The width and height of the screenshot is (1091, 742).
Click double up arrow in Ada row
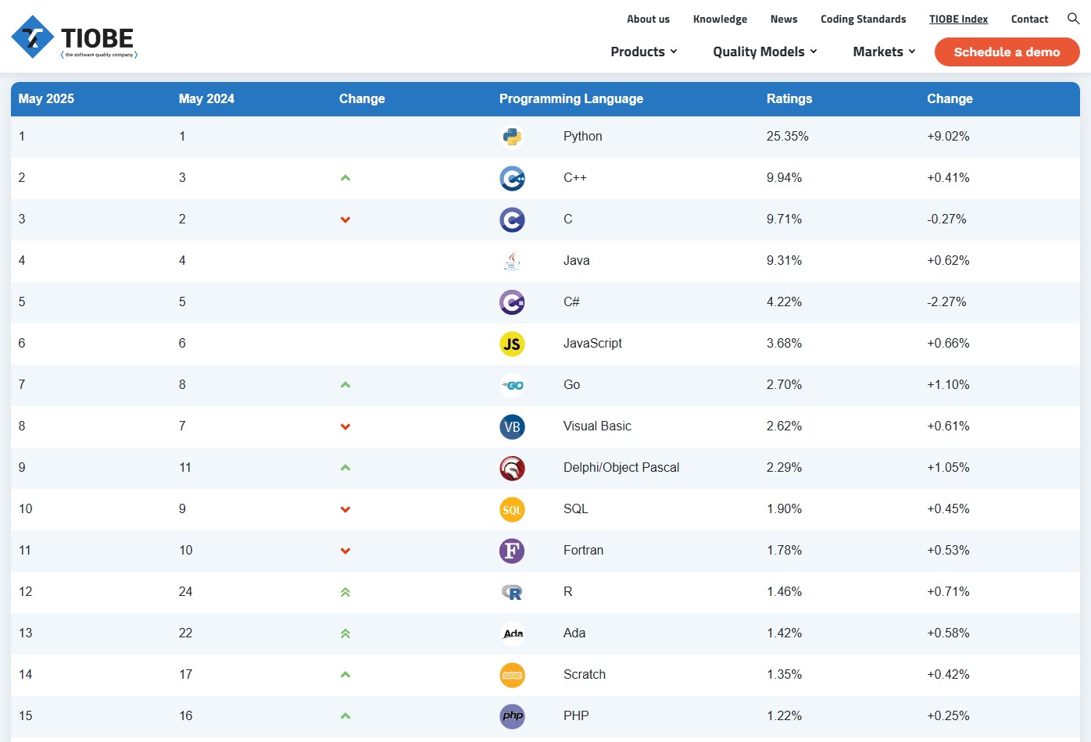pos(345,633)
